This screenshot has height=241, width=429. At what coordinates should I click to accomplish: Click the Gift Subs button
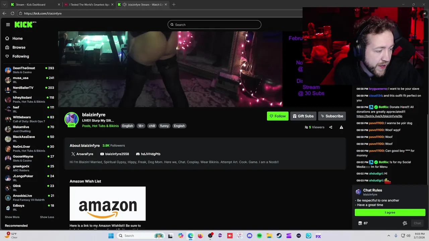tap(303, 116)
